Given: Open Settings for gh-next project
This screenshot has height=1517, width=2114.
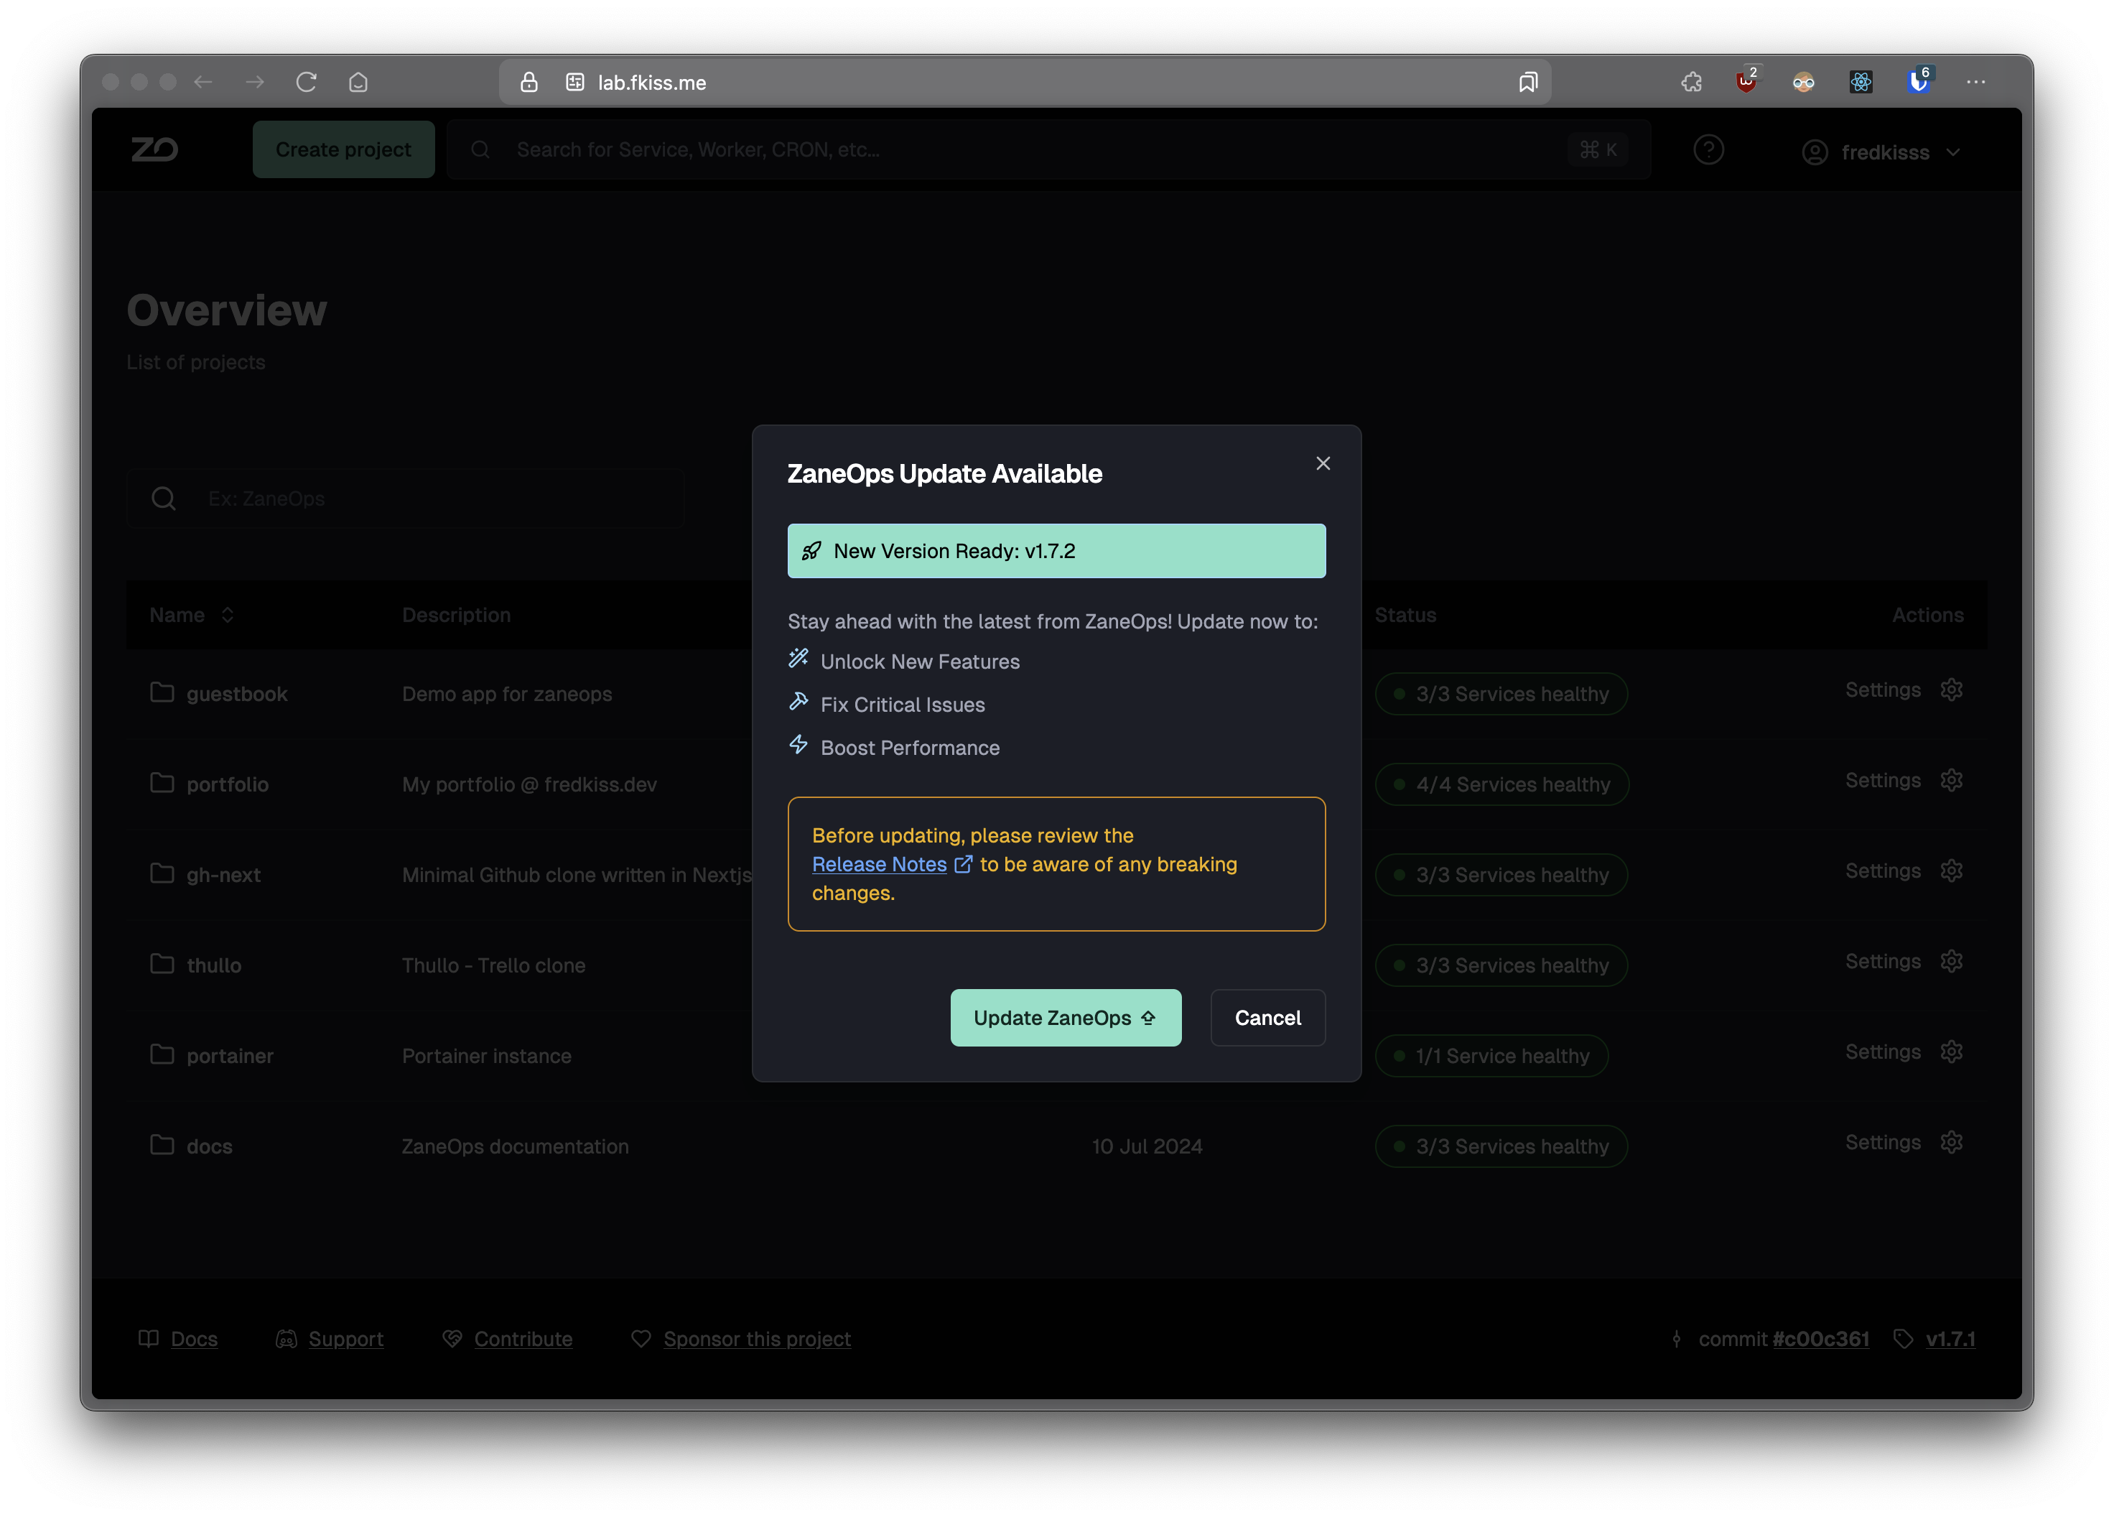Looking at the screenshot, I should point(1904,871).
